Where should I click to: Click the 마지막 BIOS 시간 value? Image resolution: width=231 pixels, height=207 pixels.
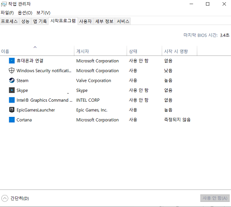(x=225, y=35)
